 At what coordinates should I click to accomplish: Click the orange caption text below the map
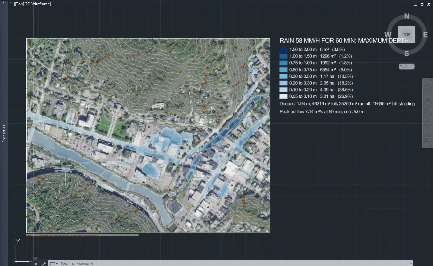pyautogui.click(x=62, y=235)
